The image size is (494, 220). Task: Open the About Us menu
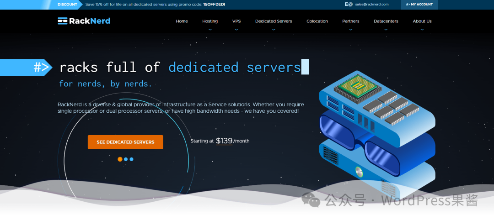tap(422, 21)
